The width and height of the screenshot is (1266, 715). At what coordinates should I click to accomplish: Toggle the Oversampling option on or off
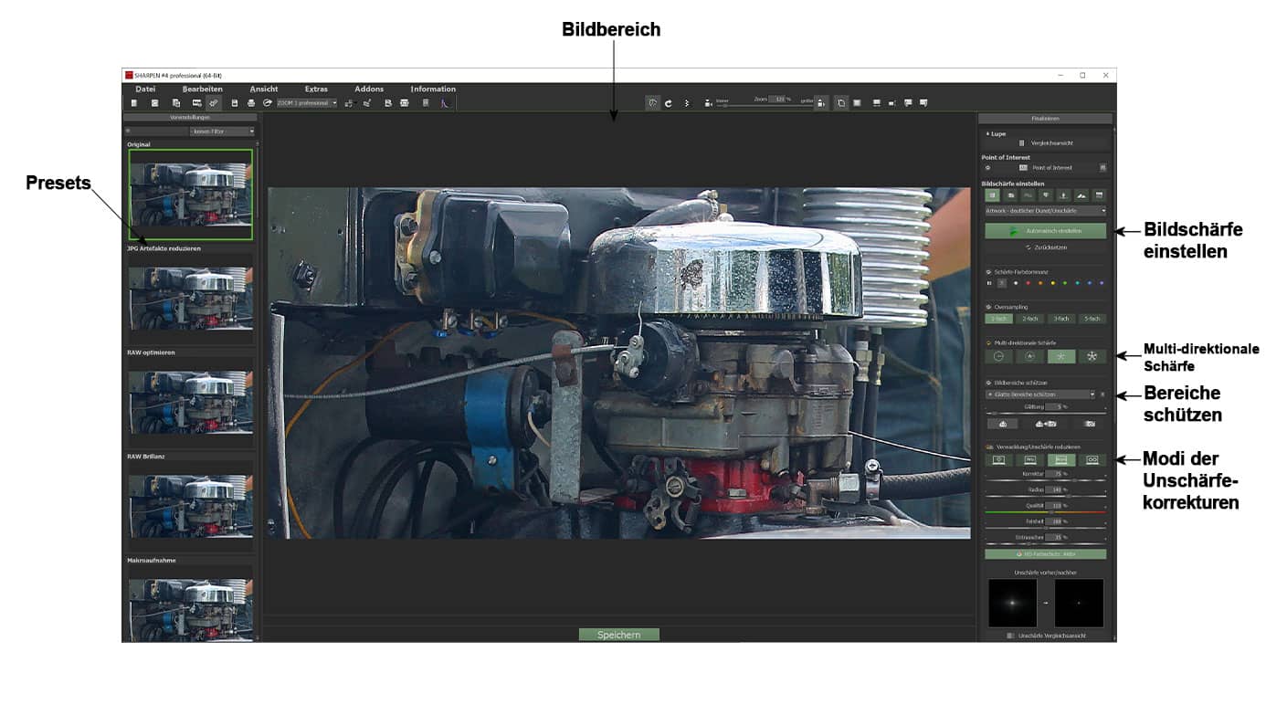tap(988, 307)
